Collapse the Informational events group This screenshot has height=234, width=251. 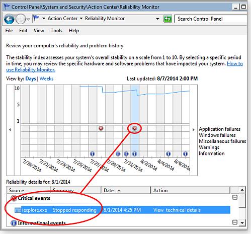[235, 222]
